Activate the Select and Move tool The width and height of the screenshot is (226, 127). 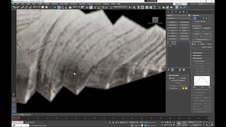(x=59, y=7)
